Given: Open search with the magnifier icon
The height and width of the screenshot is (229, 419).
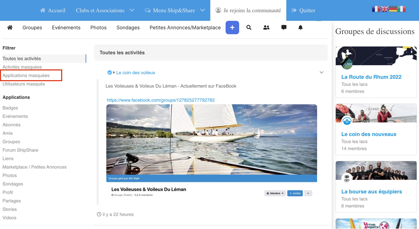Looking at the screenshot, I should click(x=249, y=27).
